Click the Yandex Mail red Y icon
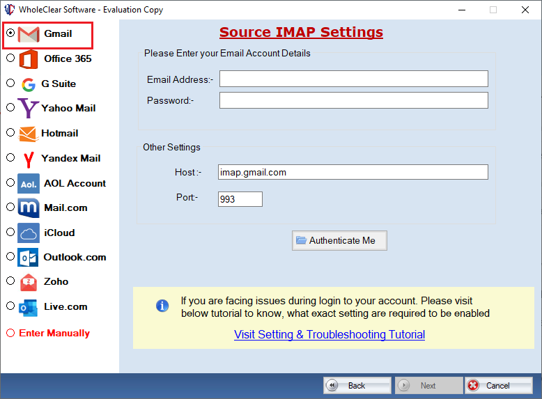The width and height of the screenshot is (542, 399). coord(29,159)
